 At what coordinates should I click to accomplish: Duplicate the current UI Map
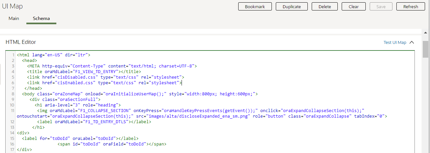[292, 7]
